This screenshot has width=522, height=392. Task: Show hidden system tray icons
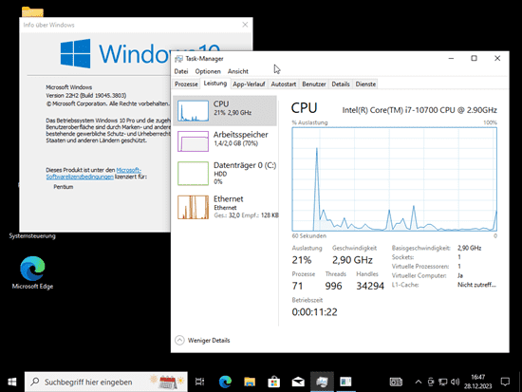coord(419,382)
